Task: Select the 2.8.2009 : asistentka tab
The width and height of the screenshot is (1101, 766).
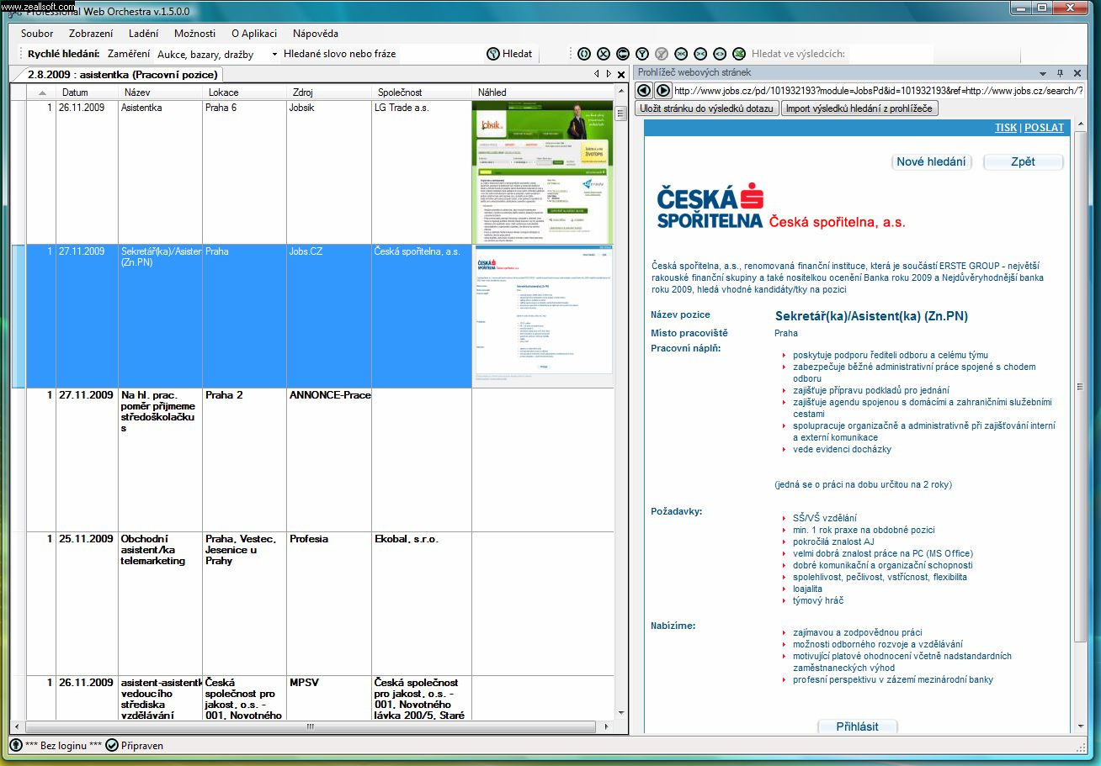Action: 122,74
